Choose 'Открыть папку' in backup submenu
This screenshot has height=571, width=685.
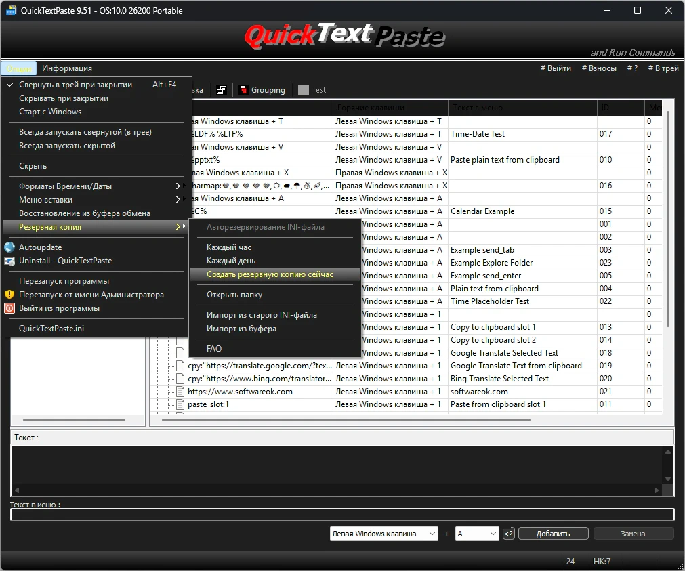pyautogui.click(x=275, y=295)
